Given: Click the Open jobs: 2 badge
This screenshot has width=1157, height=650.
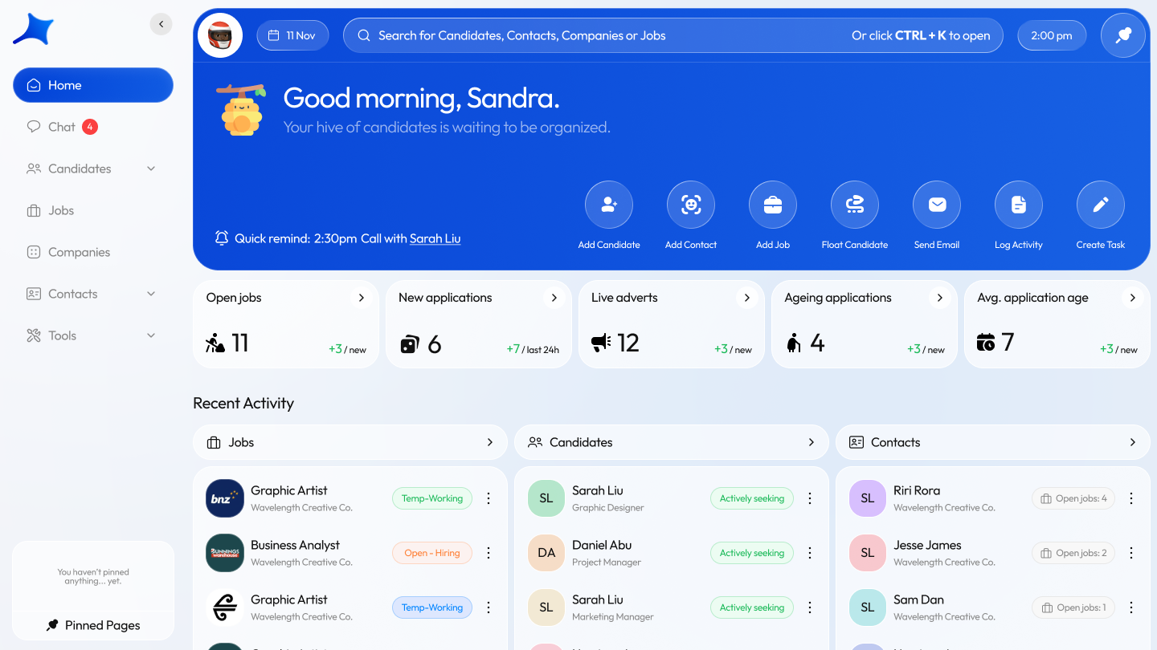Looking at the screenshot, I should (x=1073, y=553).
